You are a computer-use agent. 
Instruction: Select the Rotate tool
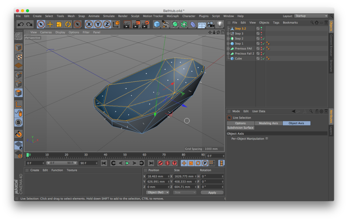[68, 24]
